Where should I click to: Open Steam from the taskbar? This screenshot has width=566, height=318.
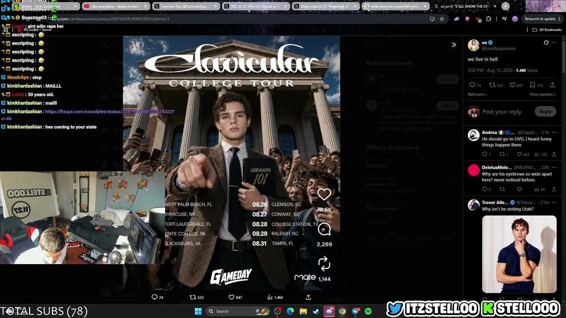point(316,311)
